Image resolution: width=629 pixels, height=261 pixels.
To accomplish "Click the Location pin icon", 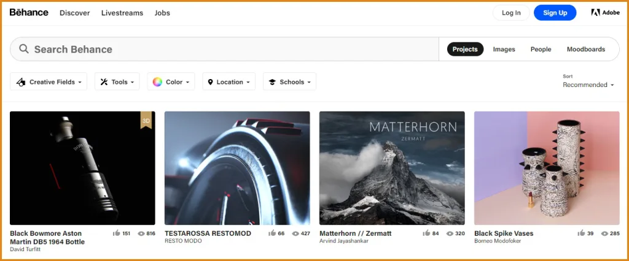I will [210, 82].
